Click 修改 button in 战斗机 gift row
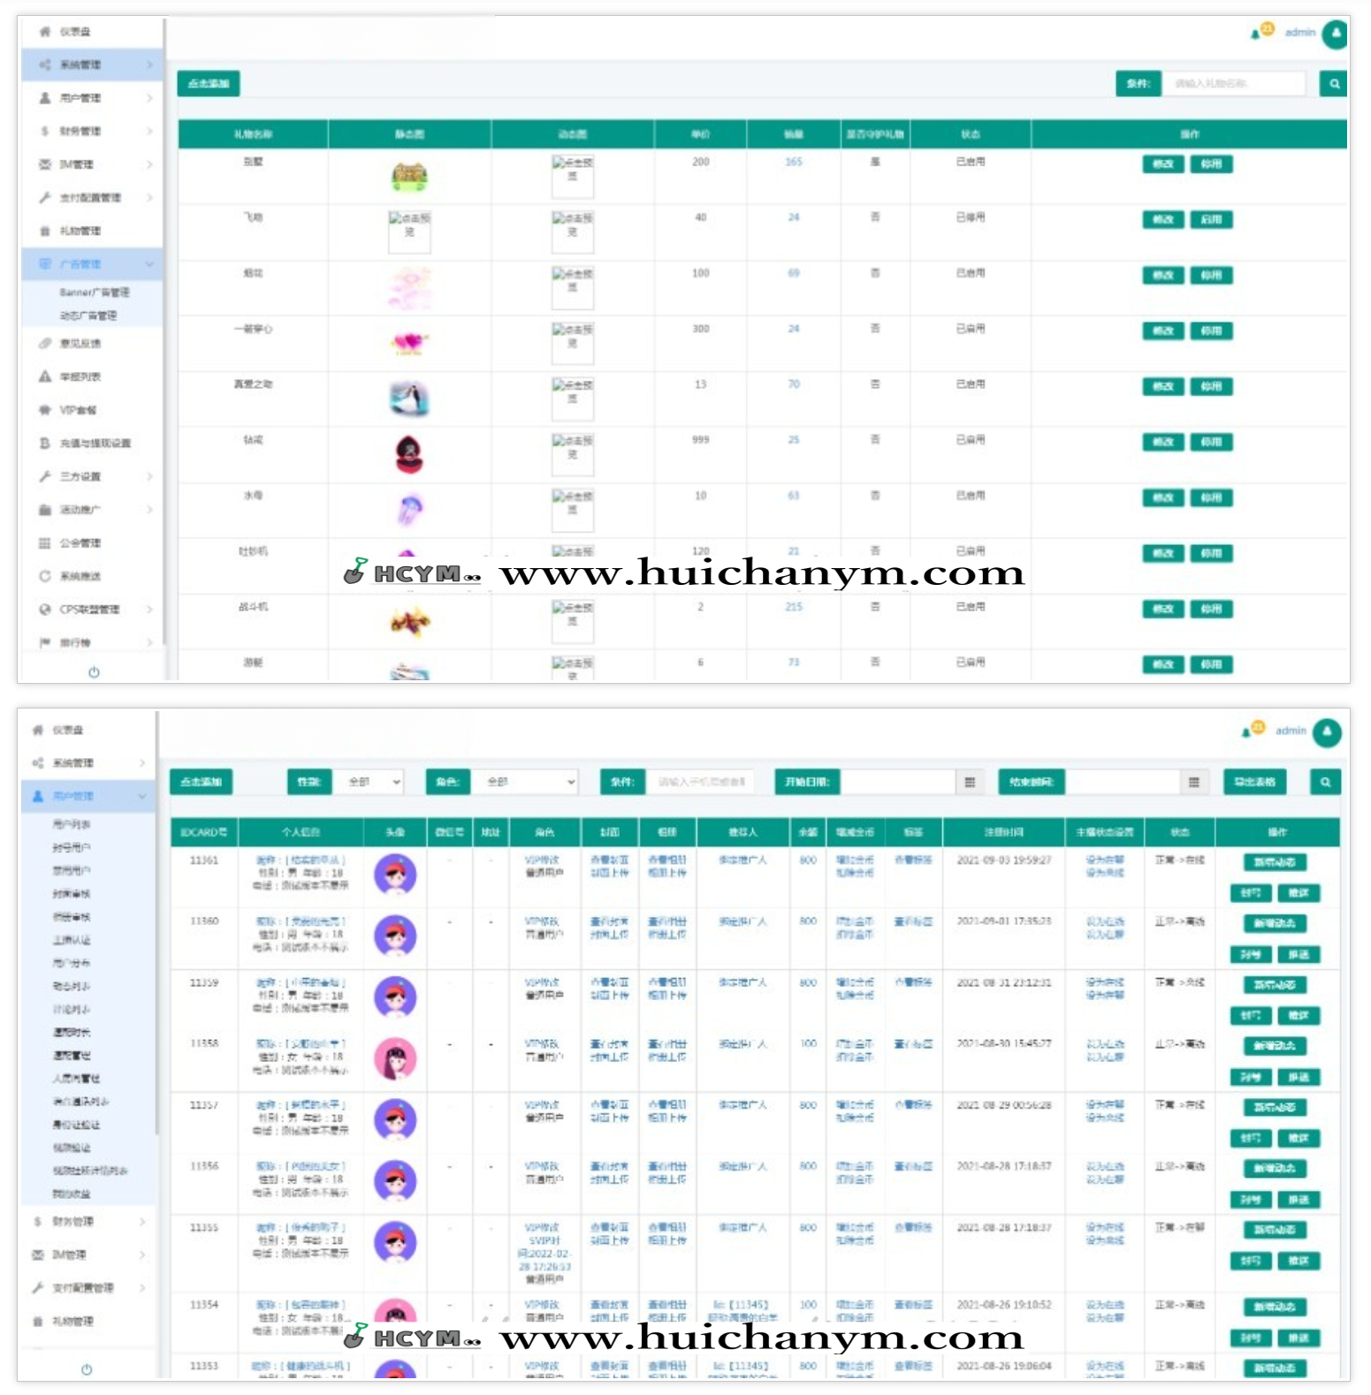Image resolution: width=1371 pixels, height=1395 pixels. pyautogui.click(x=1162, y=610)
